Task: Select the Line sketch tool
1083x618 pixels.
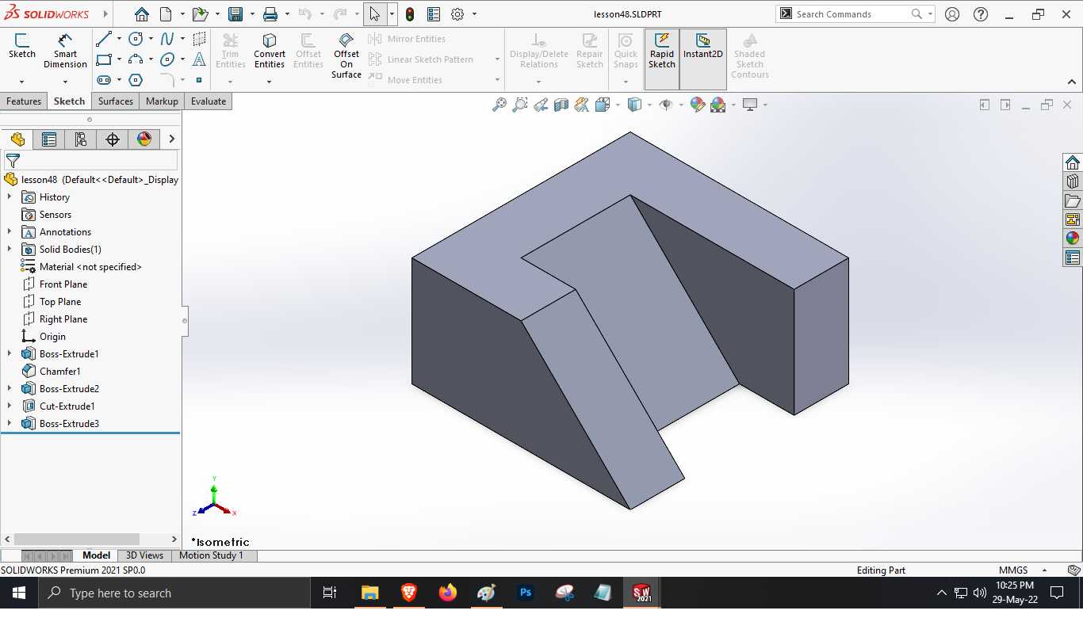Action: pyautogui.click(x=104, y=39)
